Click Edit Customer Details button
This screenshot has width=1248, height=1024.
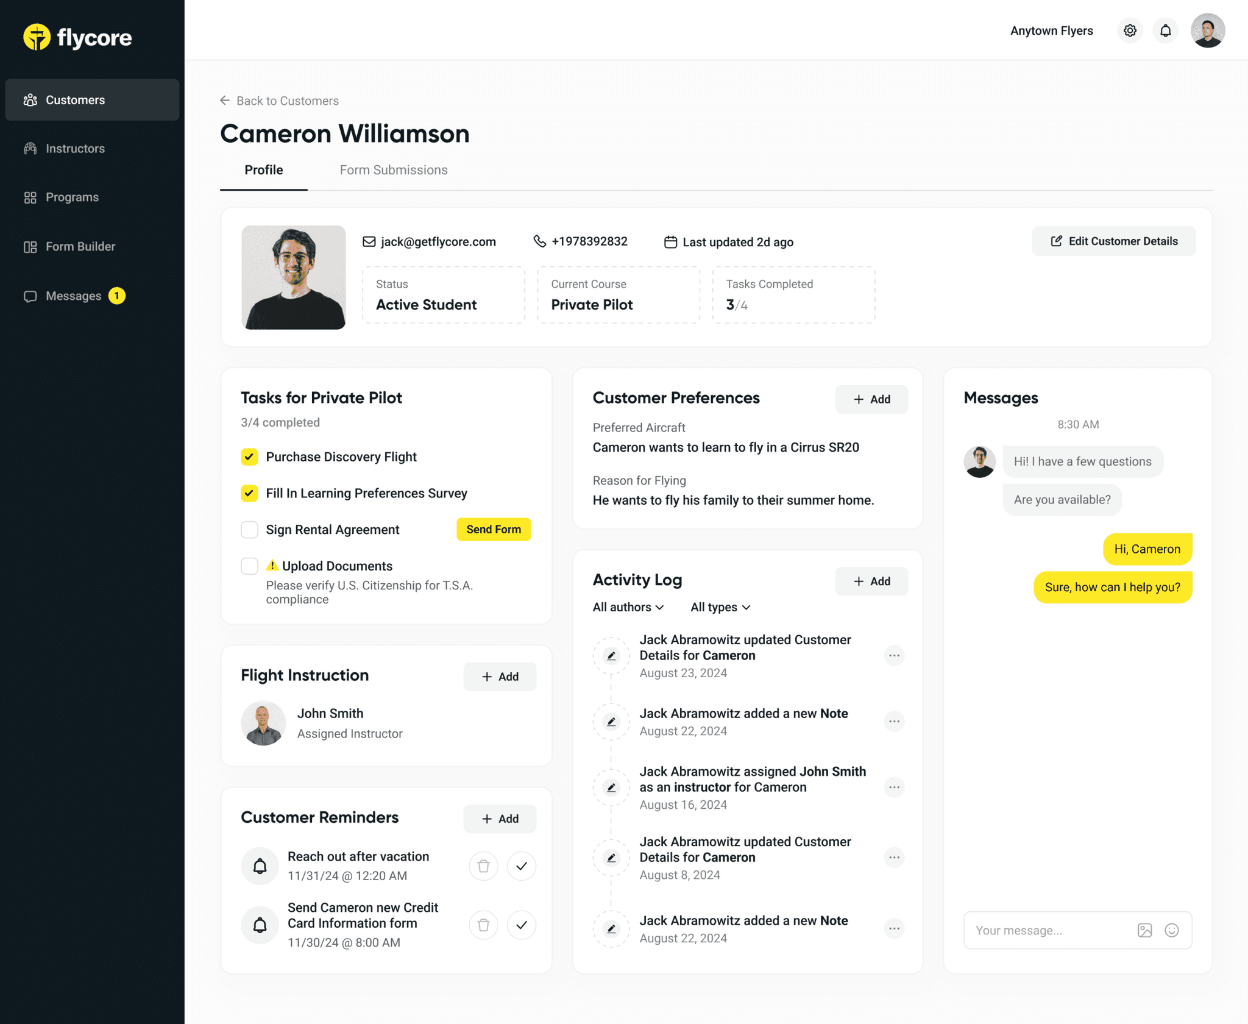1113,241
